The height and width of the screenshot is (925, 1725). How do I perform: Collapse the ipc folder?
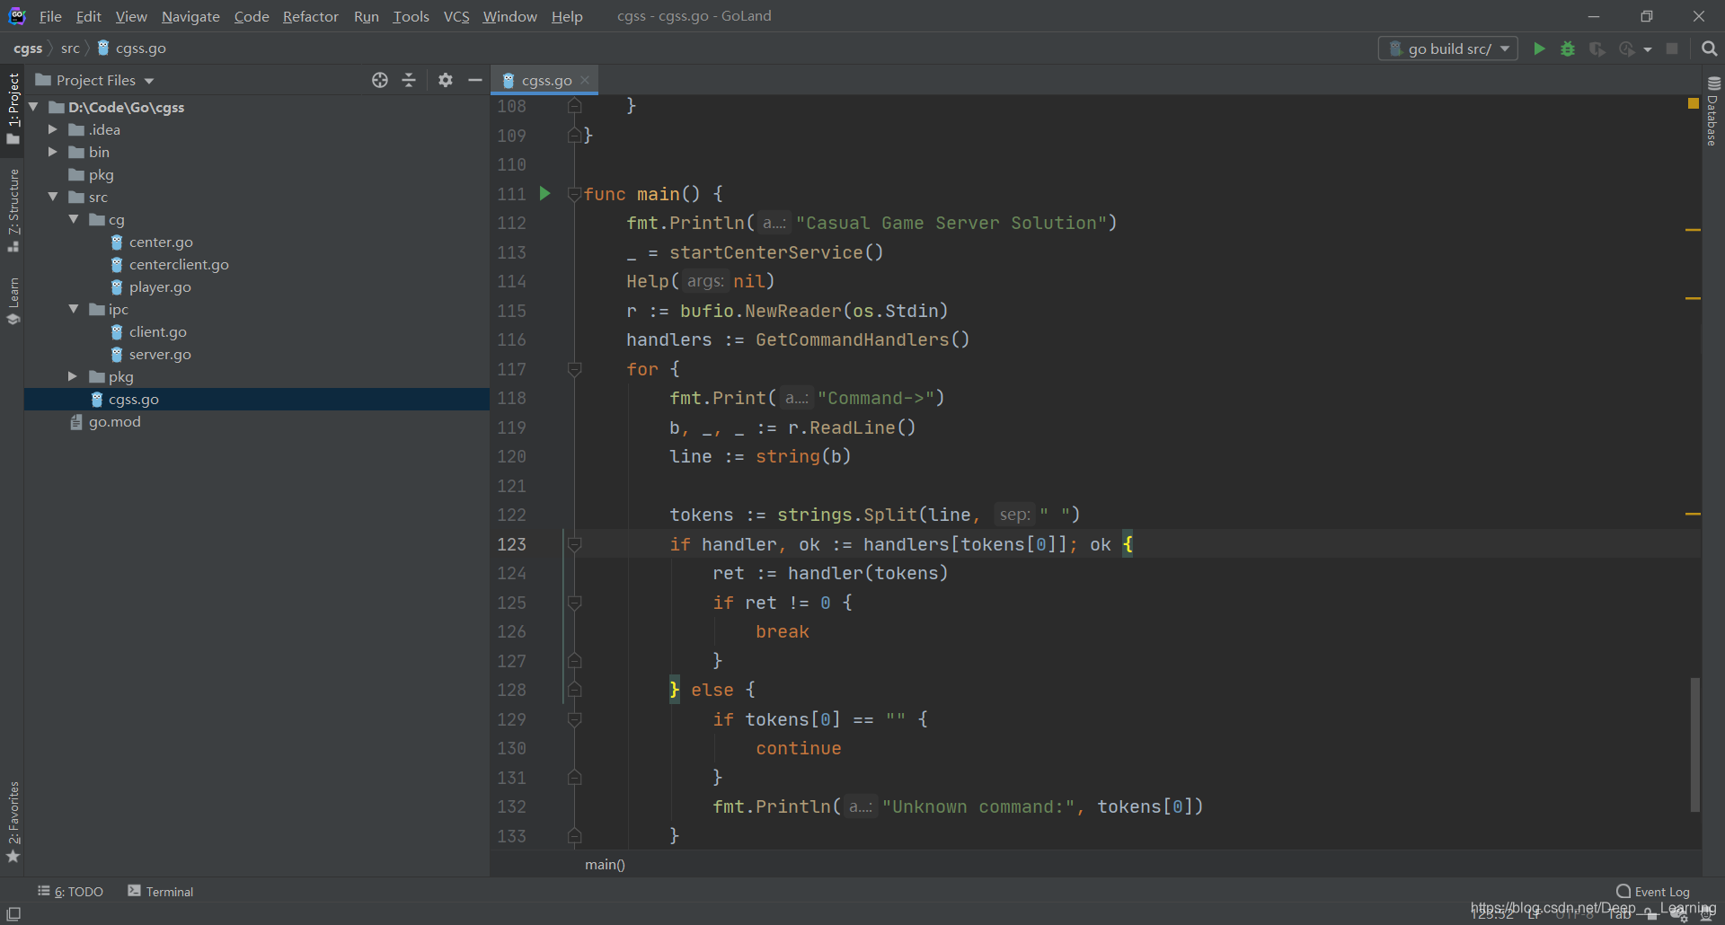74,309
